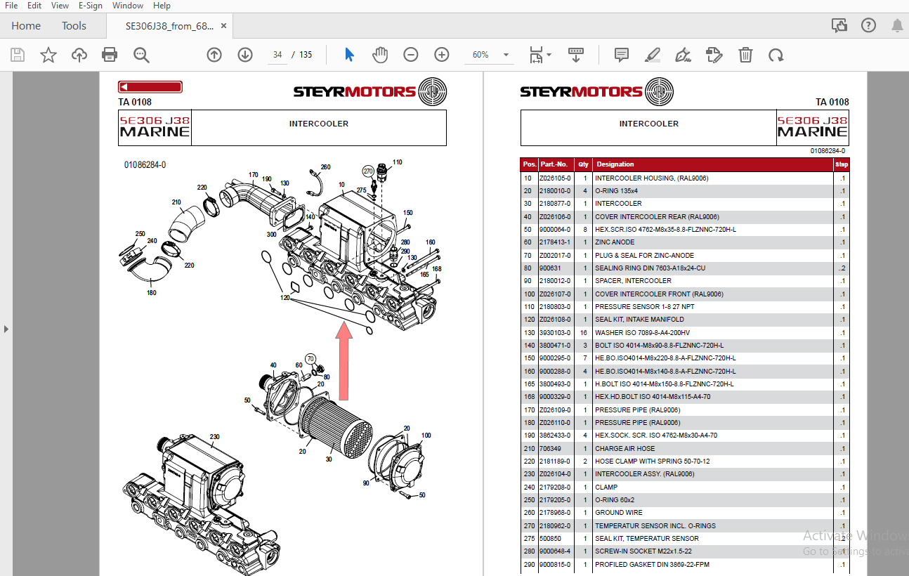Go to previous page with the up arrow

[214, 55]
